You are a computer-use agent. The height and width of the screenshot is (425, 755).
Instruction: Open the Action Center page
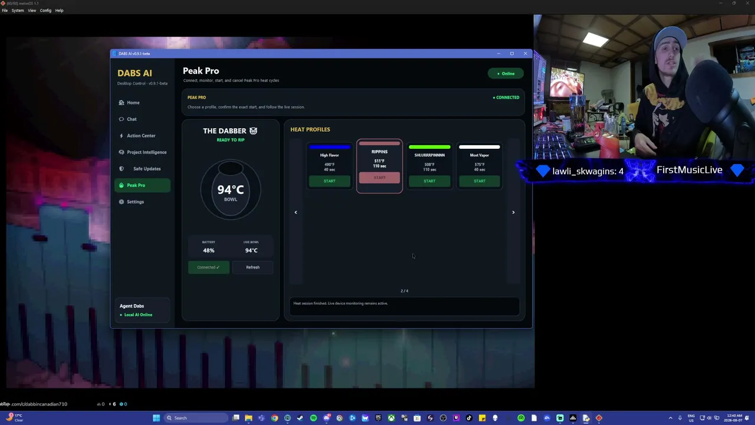[142, 136]
